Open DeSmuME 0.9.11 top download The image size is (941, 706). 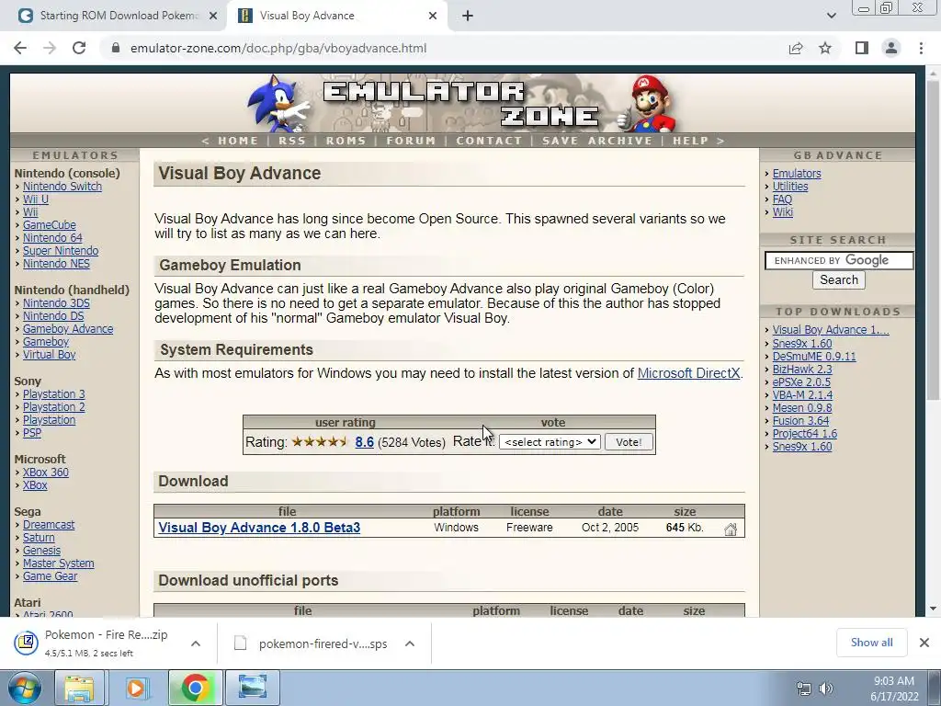pos(814,356)
